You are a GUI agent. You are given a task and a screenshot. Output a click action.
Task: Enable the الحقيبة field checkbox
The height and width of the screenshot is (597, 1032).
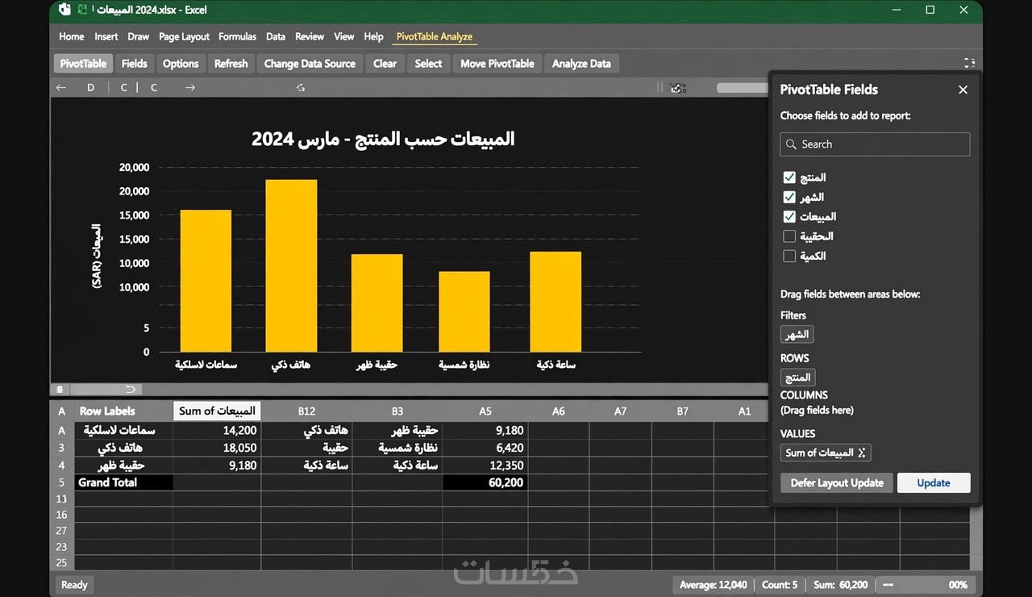(x=789, y=236)
